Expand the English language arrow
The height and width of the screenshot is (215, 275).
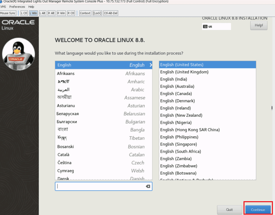pyautogui.click(x=151, y=65)
